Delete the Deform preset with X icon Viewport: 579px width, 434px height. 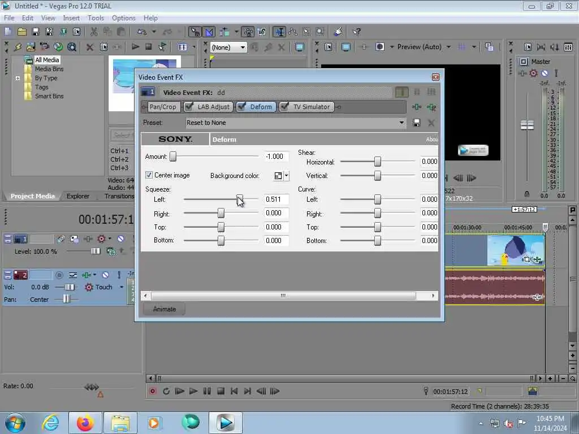tap(431, 123)
